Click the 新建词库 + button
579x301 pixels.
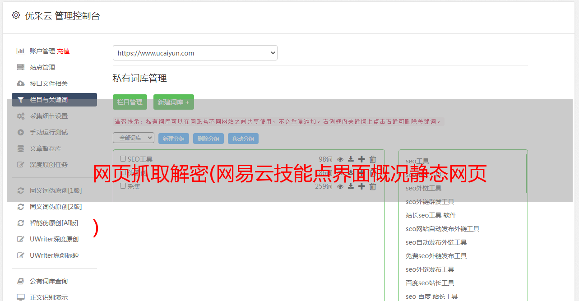(174, 102)
